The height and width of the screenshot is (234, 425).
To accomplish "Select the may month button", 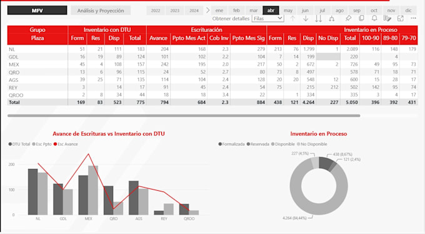I will [x=288, y=11].
